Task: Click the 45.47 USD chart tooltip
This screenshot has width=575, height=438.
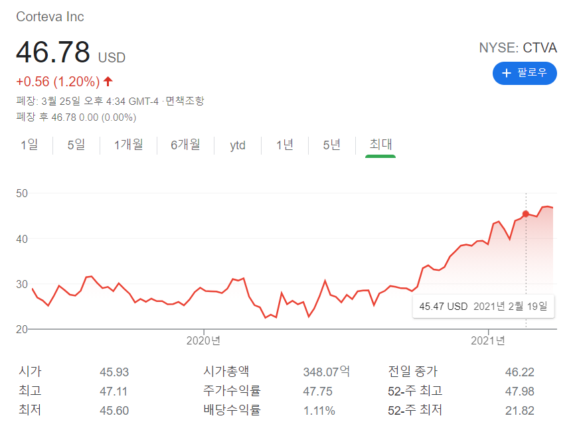Action: (483, 306)
